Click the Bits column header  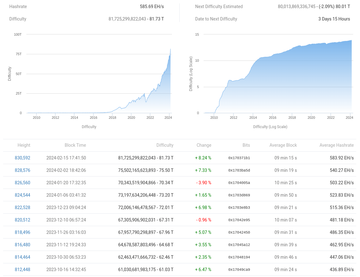(246, 145)
